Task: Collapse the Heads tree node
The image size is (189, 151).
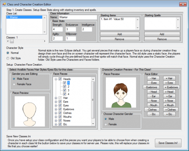Action: pyautogui.click(x=56, y=79)
